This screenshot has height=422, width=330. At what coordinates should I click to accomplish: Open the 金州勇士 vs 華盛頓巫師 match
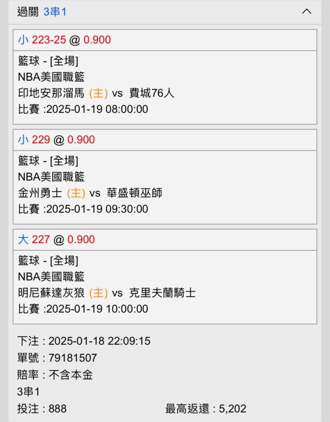90,193
